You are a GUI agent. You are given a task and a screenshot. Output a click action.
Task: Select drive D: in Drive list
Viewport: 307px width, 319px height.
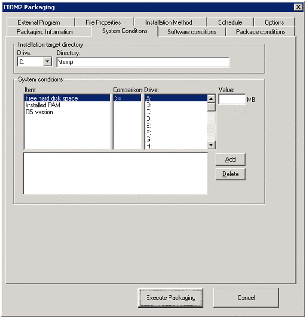pos(176,118)
